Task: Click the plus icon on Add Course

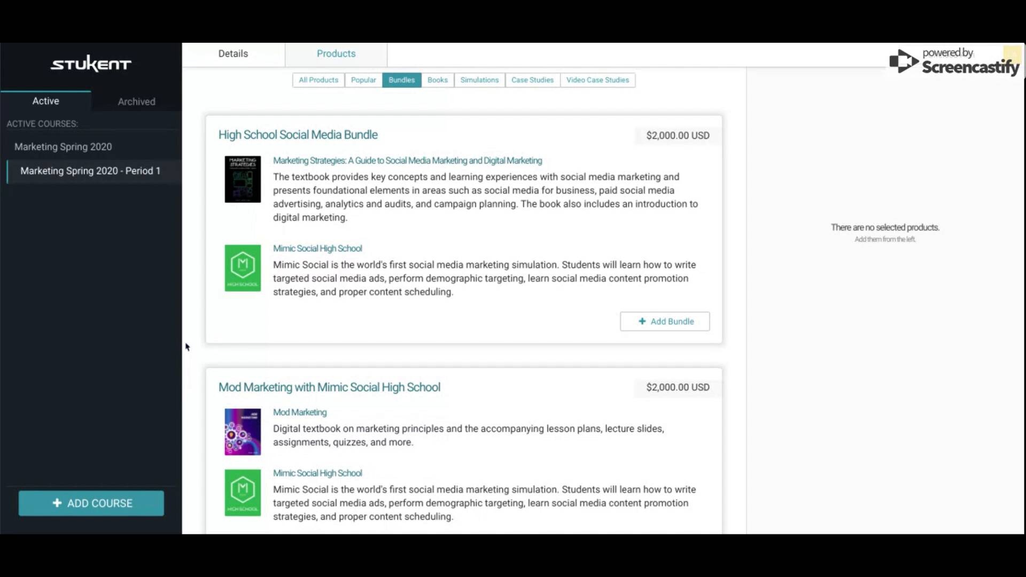Action: 56,503
